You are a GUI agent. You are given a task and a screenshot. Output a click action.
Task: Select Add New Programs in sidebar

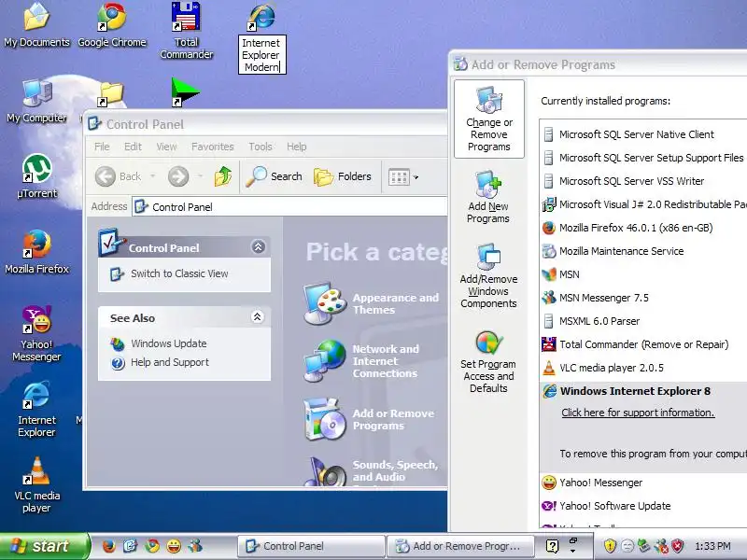(488, 197)
